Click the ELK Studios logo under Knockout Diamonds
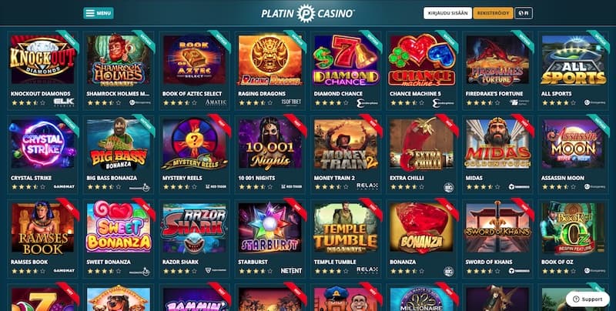 [x=64, y=102]
